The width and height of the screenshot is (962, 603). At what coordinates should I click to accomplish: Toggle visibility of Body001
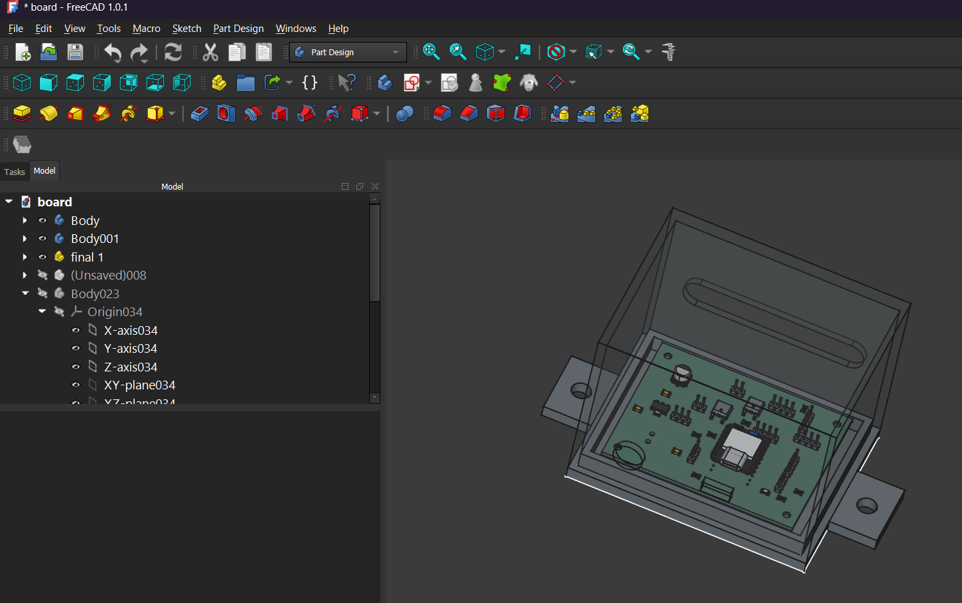point(43,238)
